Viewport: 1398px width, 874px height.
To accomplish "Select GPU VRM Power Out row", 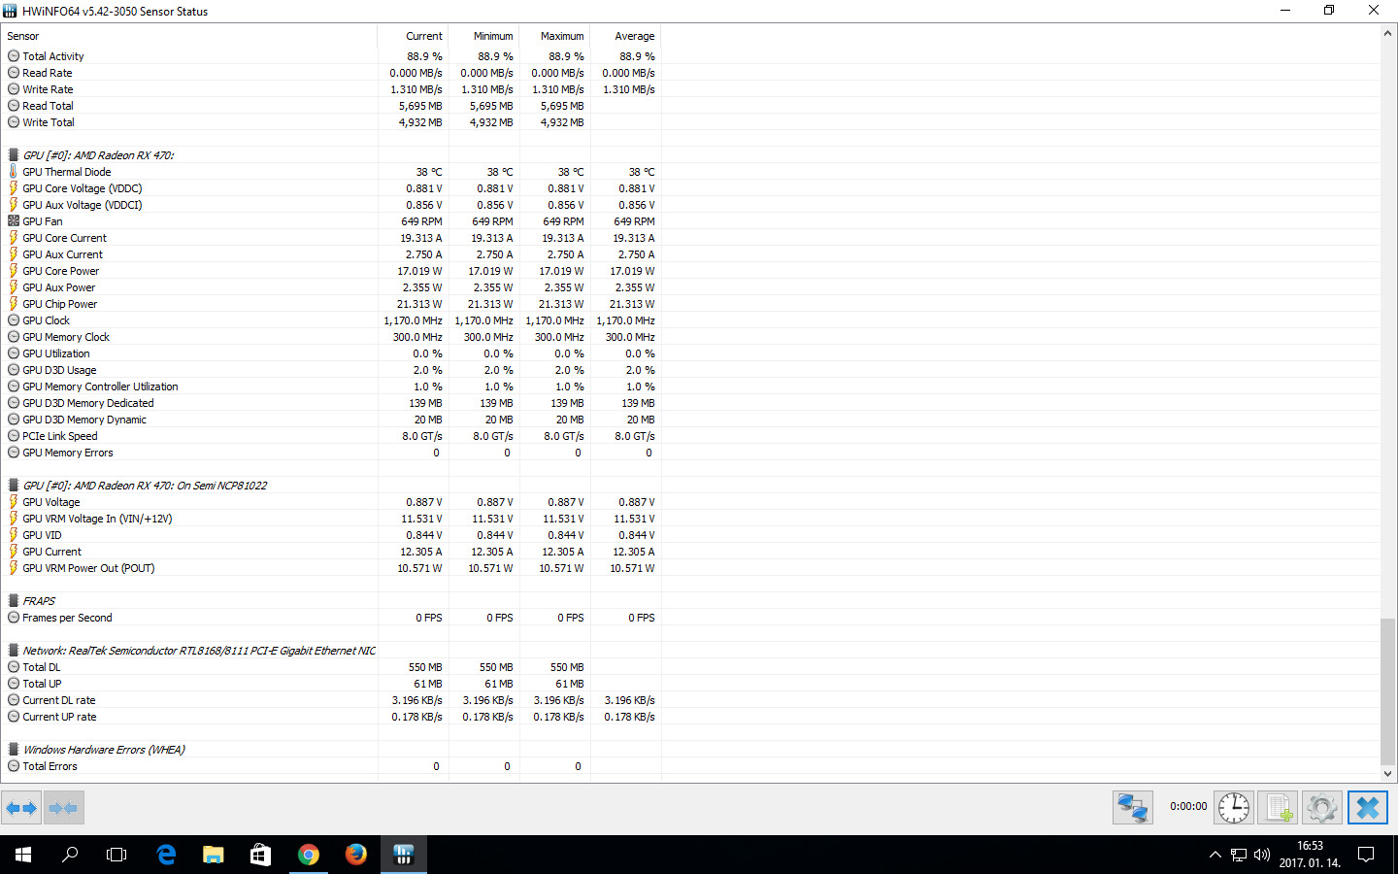I will tap(331, 568).
